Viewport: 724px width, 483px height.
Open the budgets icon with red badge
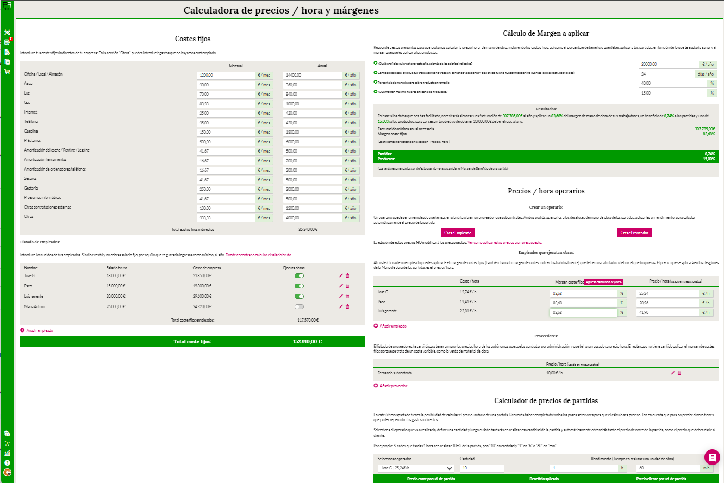pos(7,42)
